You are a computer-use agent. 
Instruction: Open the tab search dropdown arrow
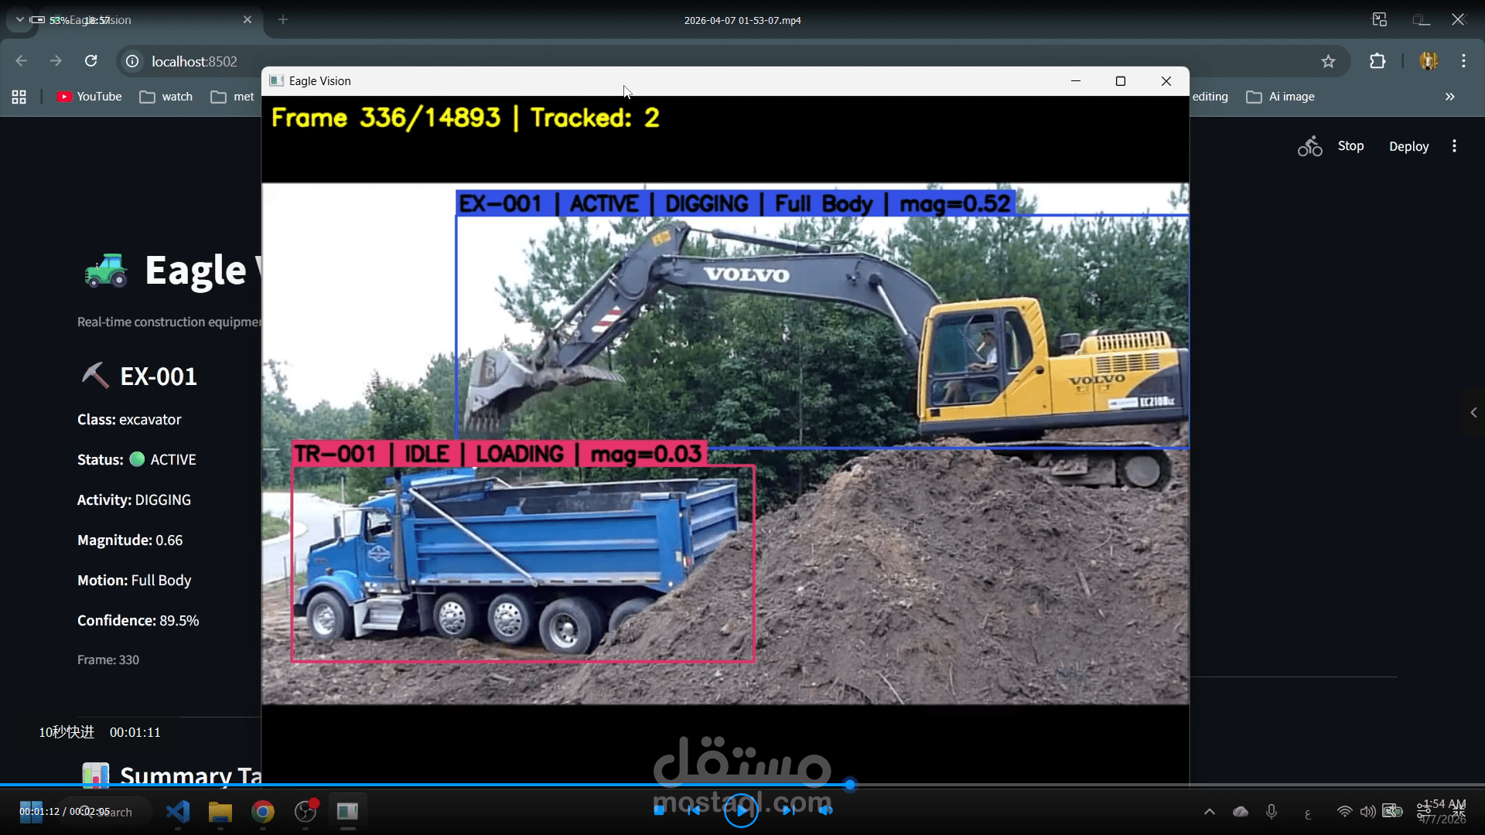click(x=19, y=20)
